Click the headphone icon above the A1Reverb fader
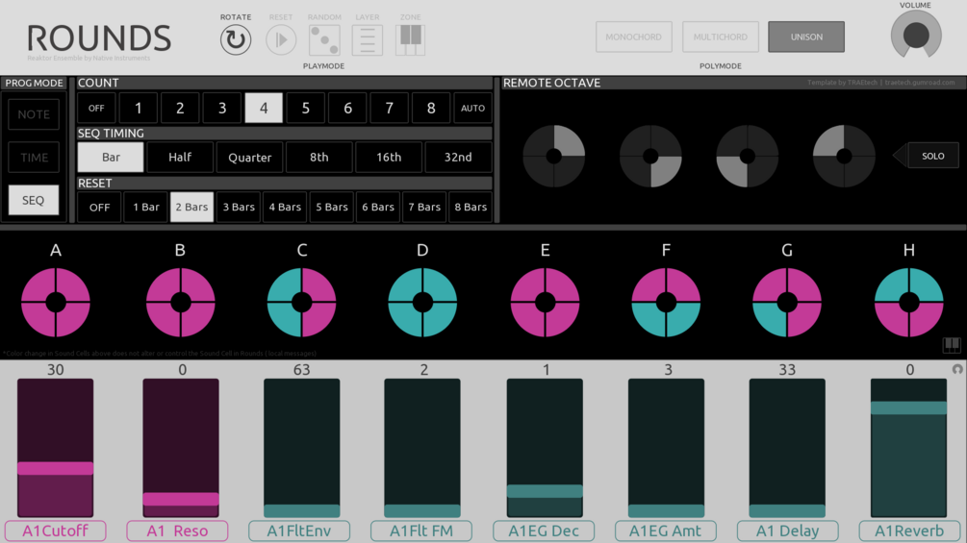The image size is (967, 543). tap(957, 369)
